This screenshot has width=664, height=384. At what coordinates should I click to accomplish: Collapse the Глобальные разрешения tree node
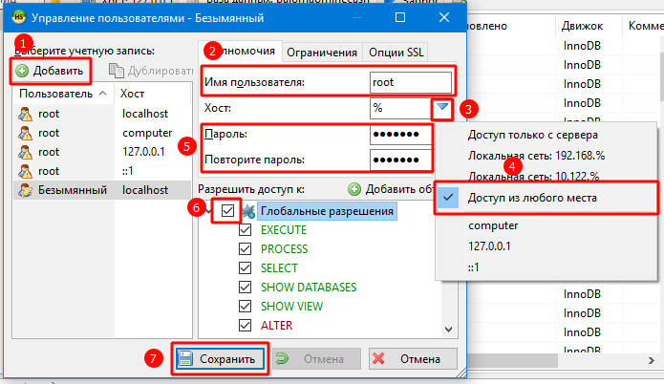[209, 210]
